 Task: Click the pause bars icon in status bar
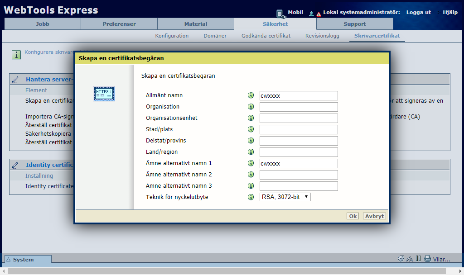pyautogui.click(x=418, y=259)
